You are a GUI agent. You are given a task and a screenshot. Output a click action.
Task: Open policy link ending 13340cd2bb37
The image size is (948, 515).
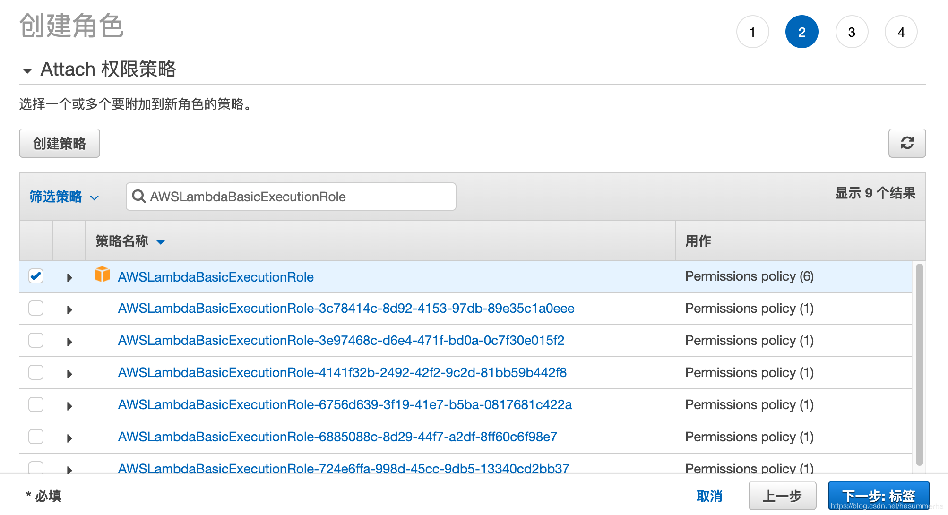point(344,468)
